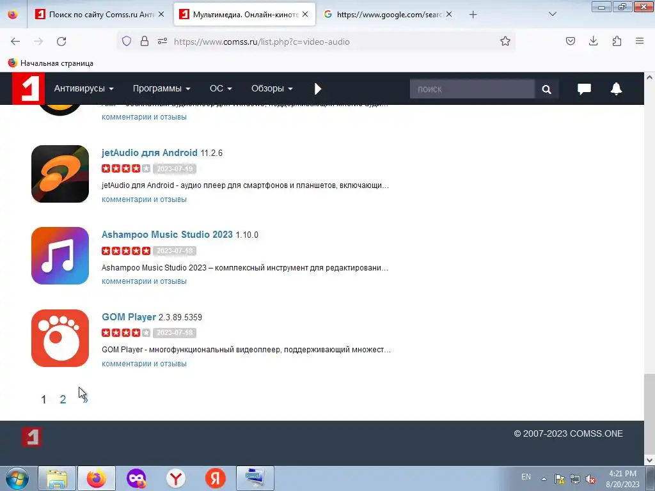Click the magnifier search button

pos(546,89)
